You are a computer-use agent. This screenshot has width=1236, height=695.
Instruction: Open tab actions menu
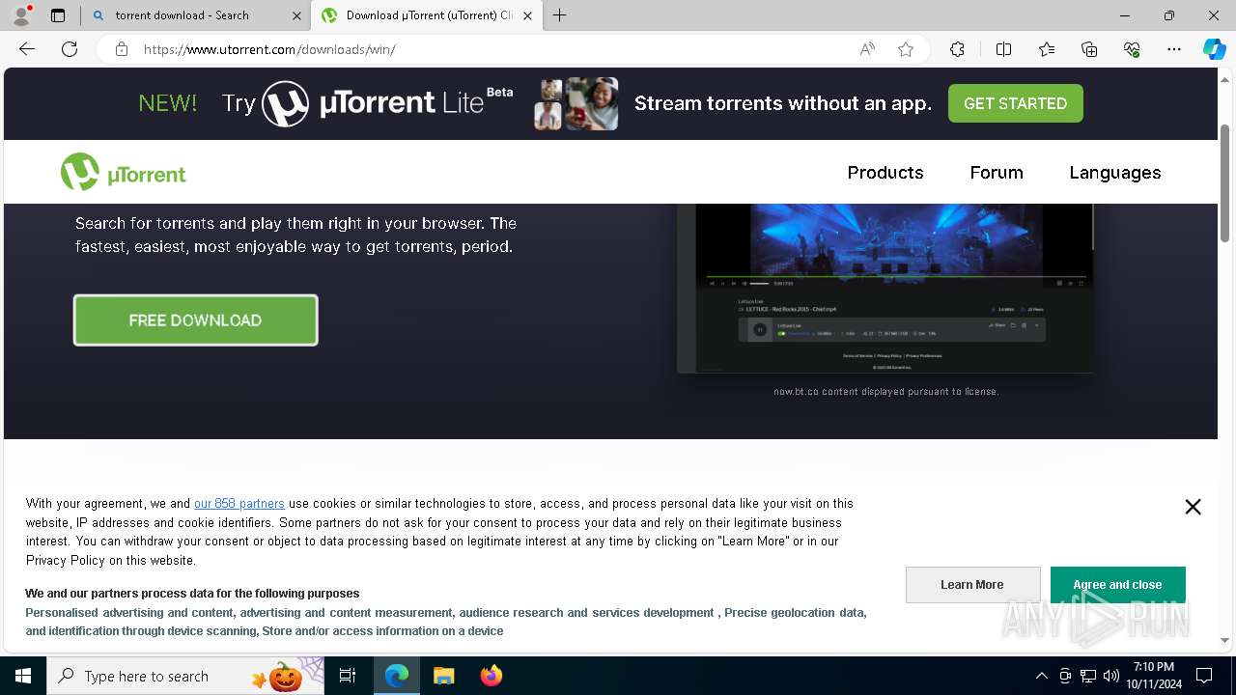point(58,14)
